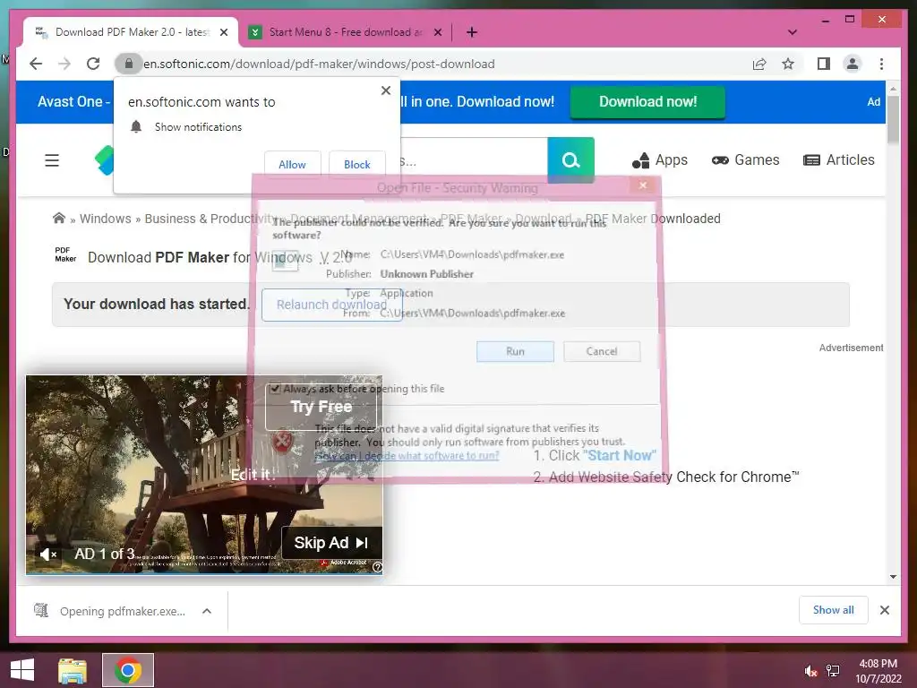
Task: Open a new tab with the plus button
Action: pos(472,32)
